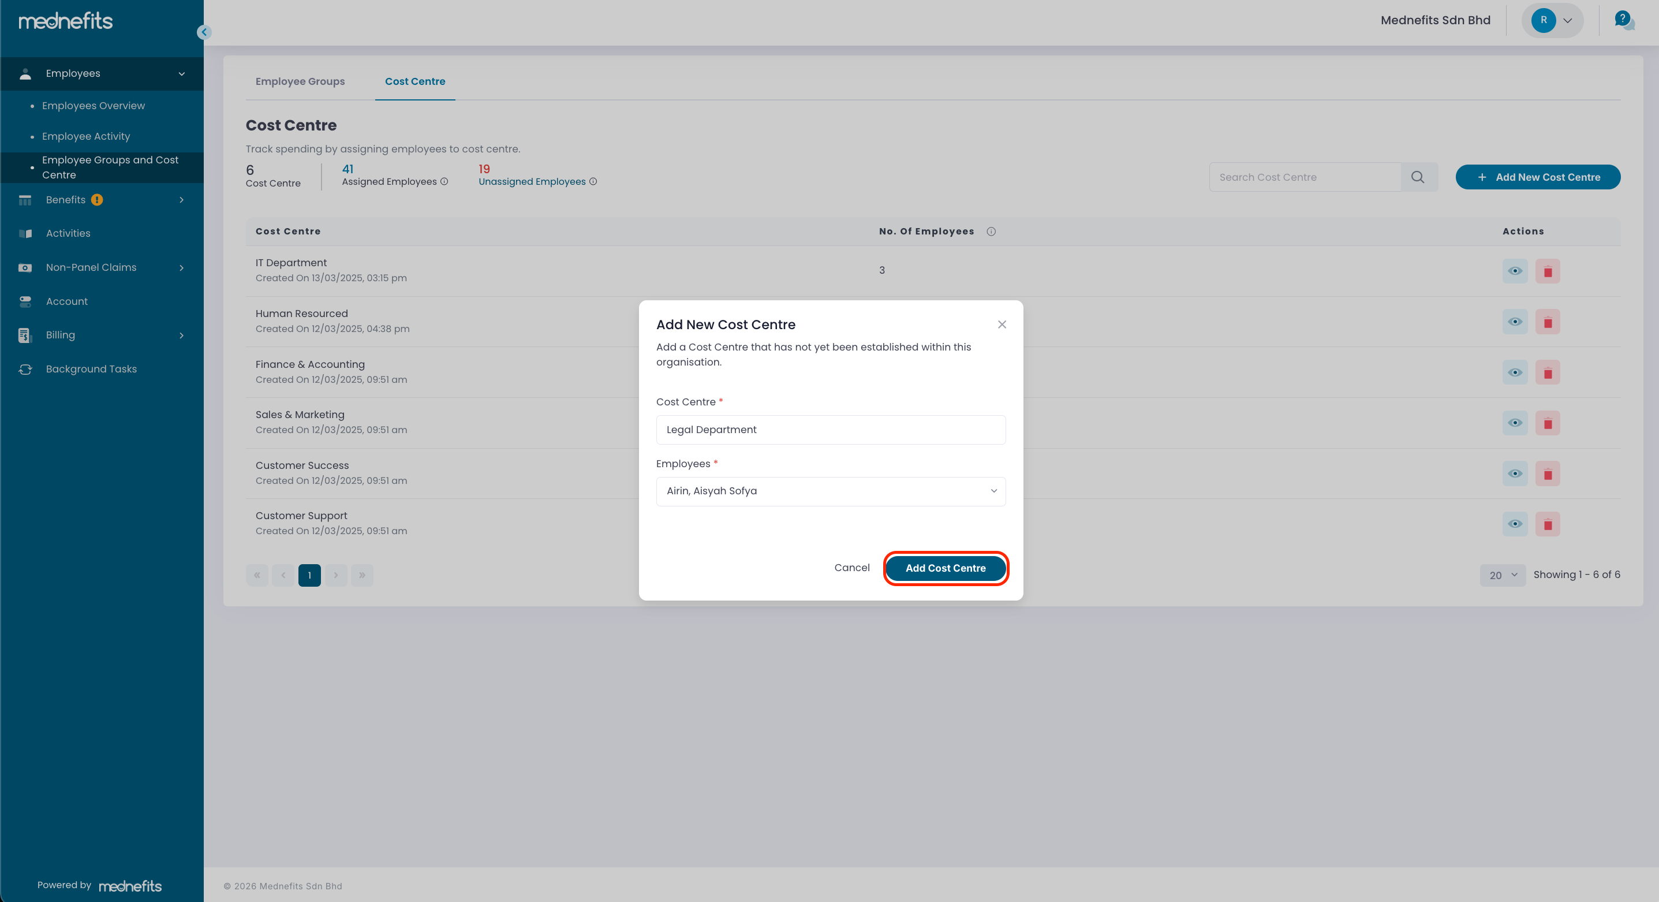Open Background Tasks from sidebar
The width and height of the screenshot is (1659, 902).
tap(91, 369)
